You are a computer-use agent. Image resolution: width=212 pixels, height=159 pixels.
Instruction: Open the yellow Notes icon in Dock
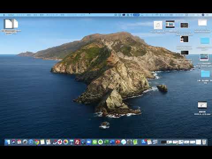coord(42,142)
